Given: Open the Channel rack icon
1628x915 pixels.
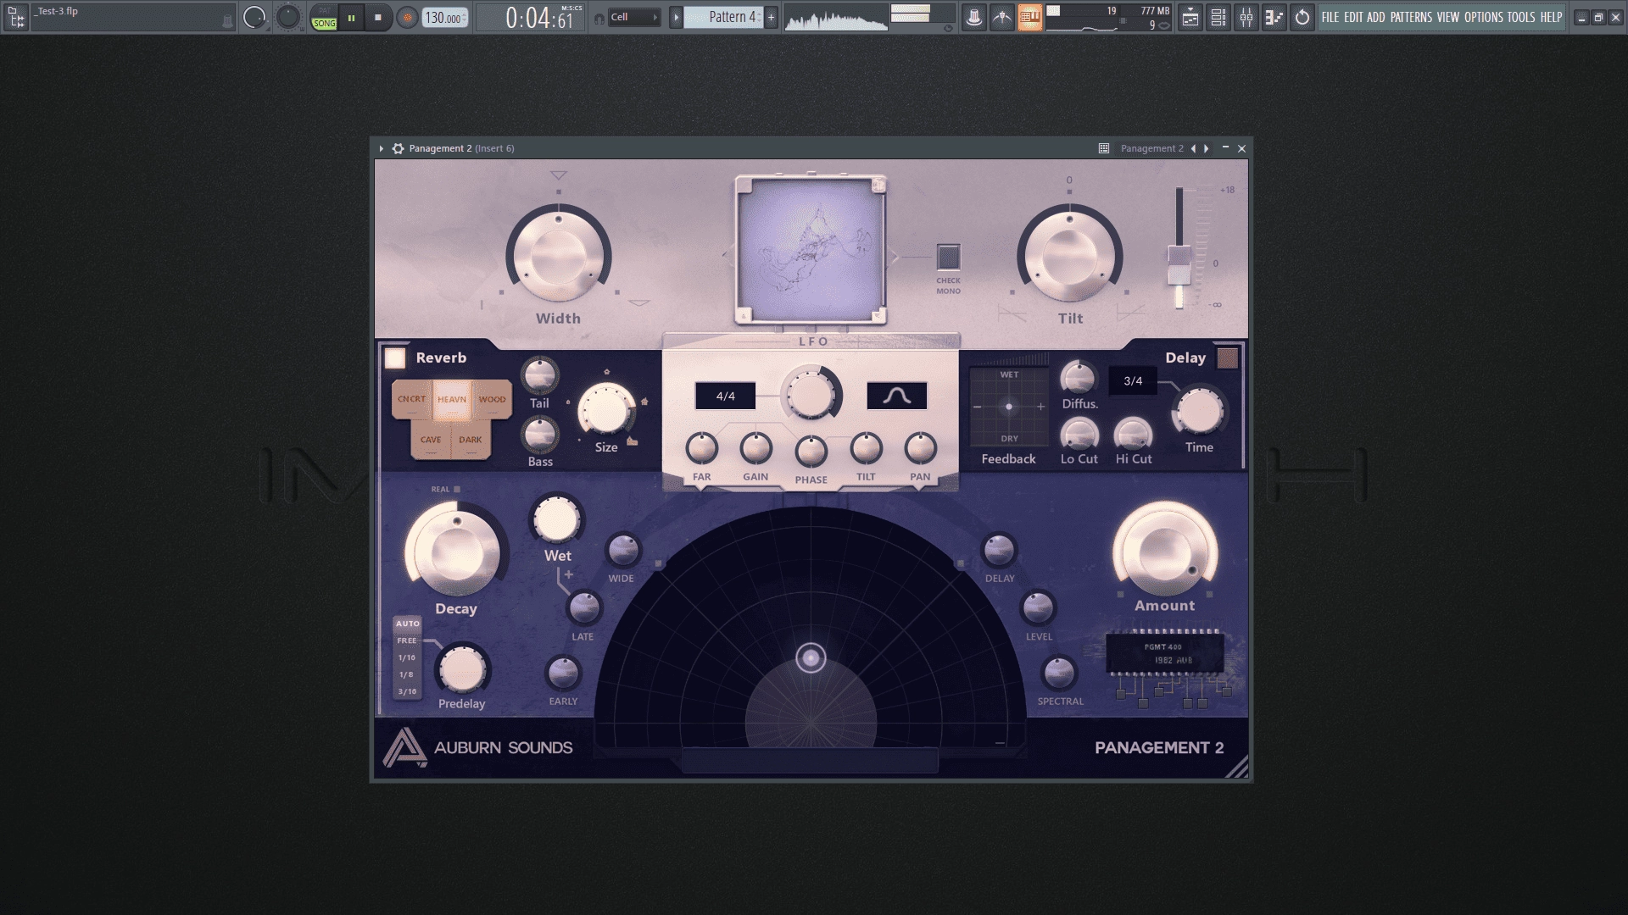Looking at the screenshot, I should pos(1218,17).
